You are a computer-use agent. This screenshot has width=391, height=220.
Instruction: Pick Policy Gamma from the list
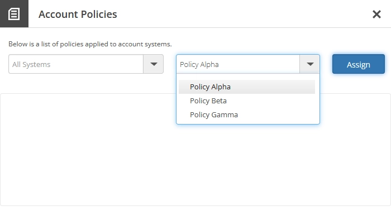[247, 114]
